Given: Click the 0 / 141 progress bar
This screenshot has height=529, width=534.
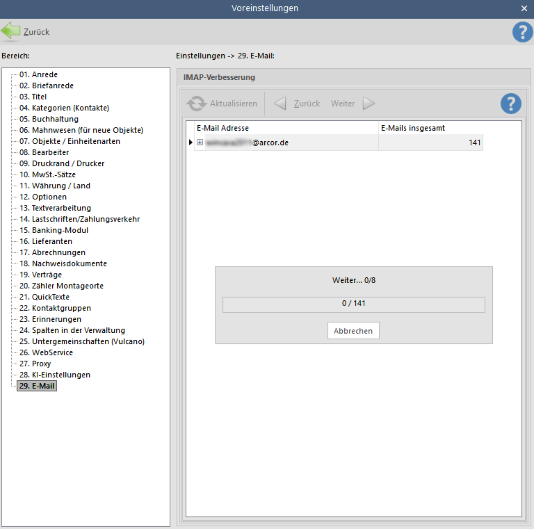Looking at the screenshot, I should [354, 305].
